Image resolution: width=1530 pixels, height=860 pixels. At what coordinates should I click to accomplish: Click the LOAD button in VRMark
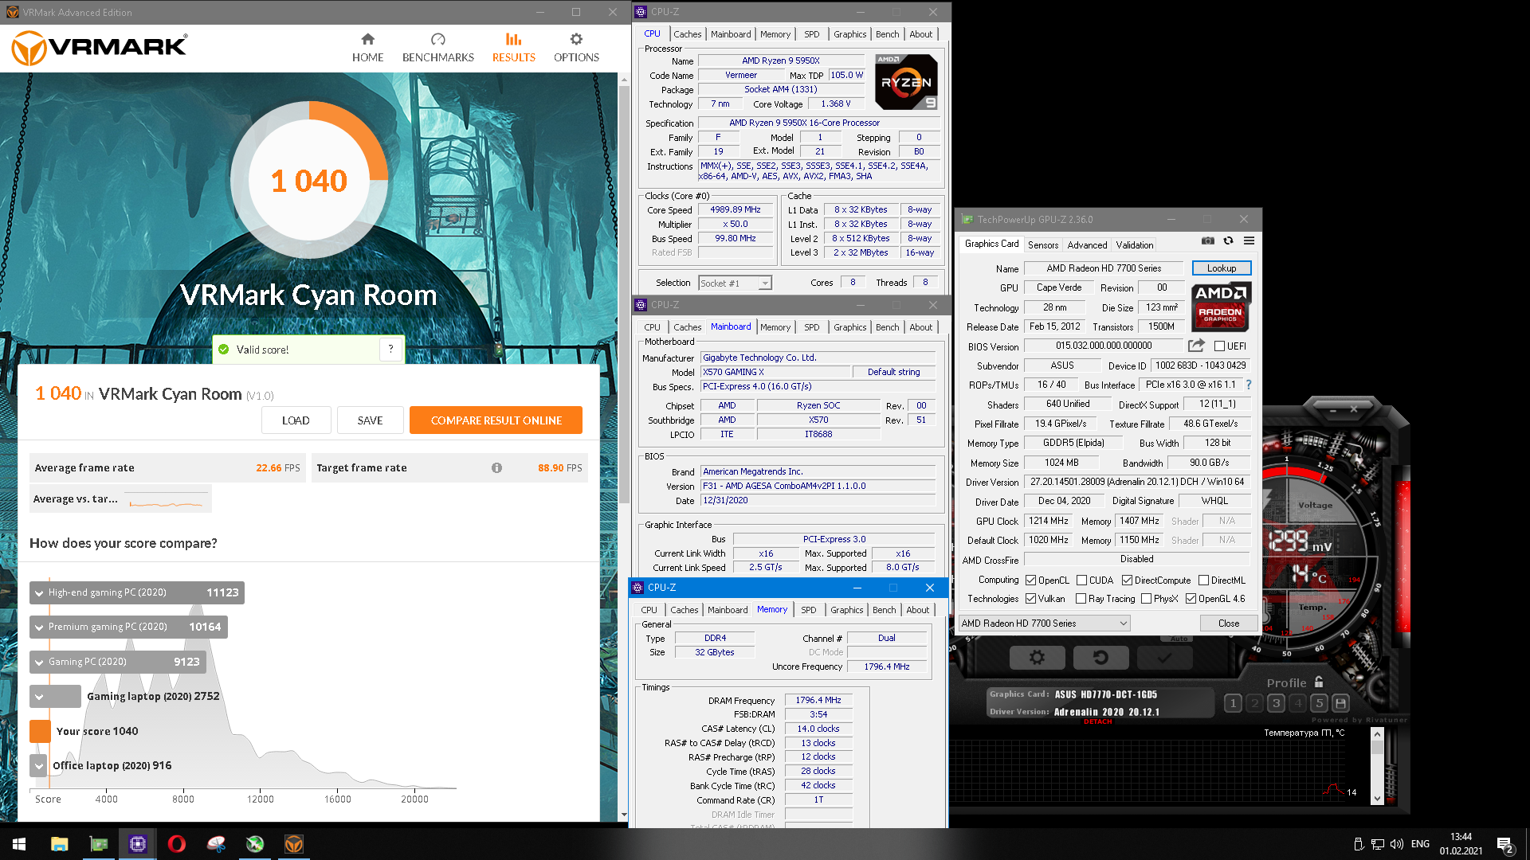click(x=296, y=420)
